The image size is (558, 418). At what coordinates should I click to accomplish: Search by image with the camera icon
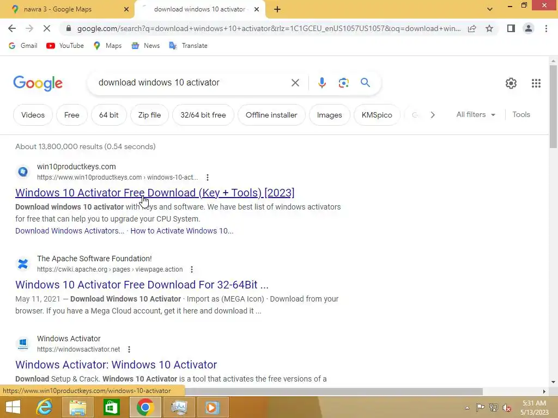click(343, 83)
